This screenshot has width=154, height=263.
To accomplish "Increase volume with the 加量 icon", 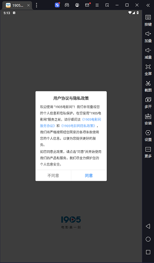I will coord(148,37).
